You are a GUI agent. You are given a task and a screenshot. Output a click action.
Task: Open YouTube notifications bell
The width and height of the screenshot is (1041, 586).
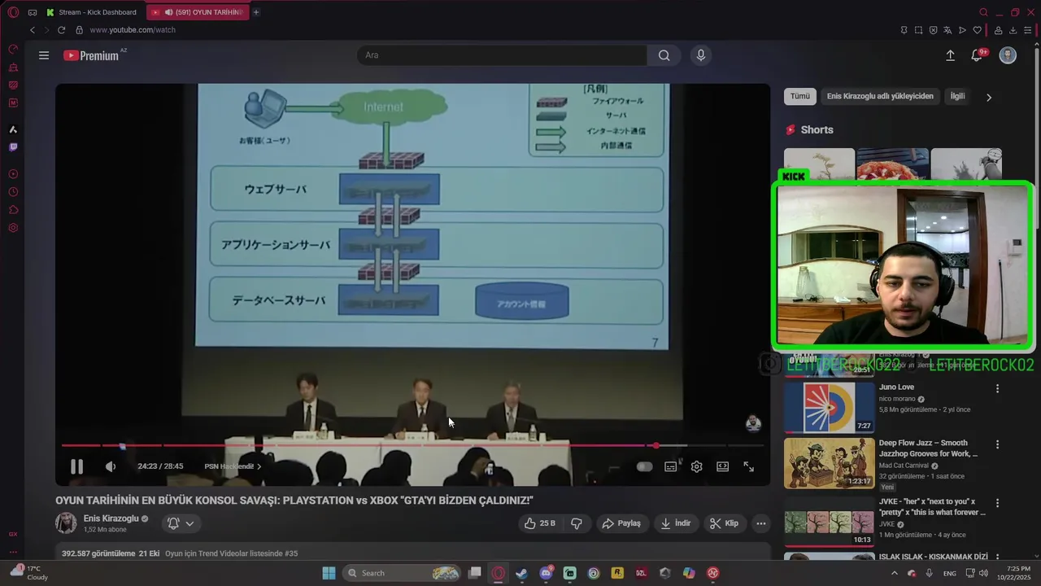(977, 55)
